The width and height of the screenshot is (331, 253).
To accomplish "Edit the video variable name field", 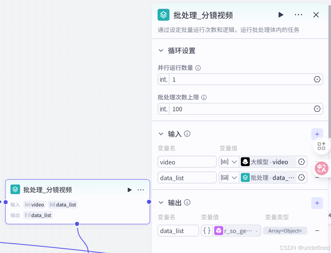I will point(187,162).
